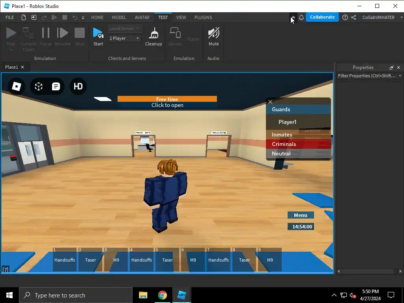Open the Roblox menu icon in game view
The image size is (404, 303).
pos(17,86)
